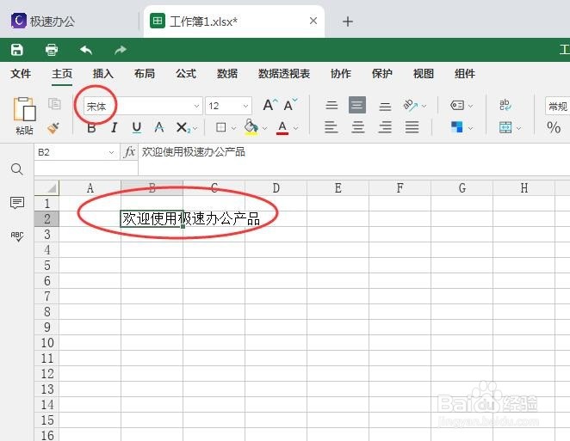Toggle Underline formatting
Screen dimensions: 570x441
point(137,128)
